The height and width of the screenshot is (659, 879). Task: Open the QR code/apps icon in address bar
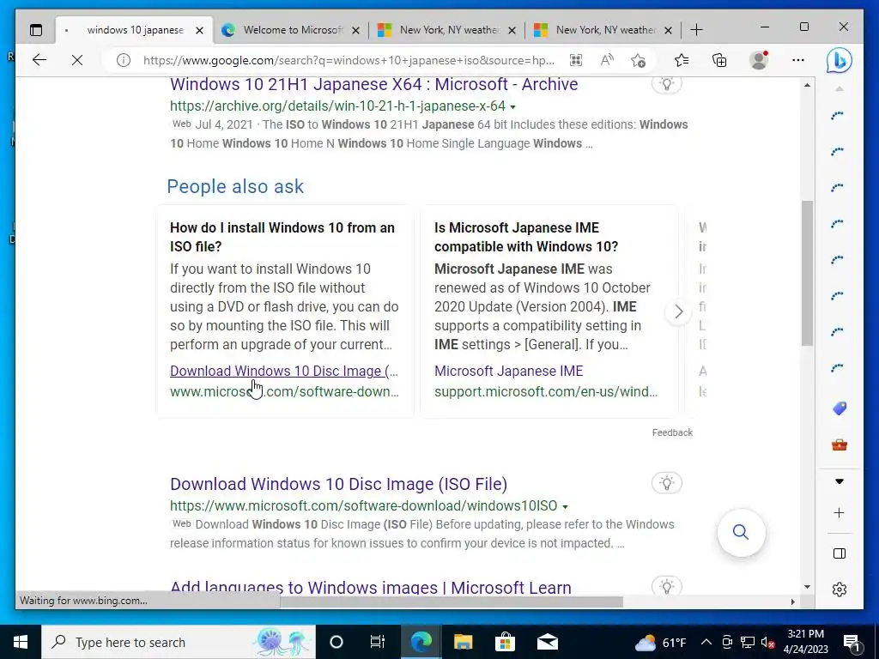click(576, 60)
